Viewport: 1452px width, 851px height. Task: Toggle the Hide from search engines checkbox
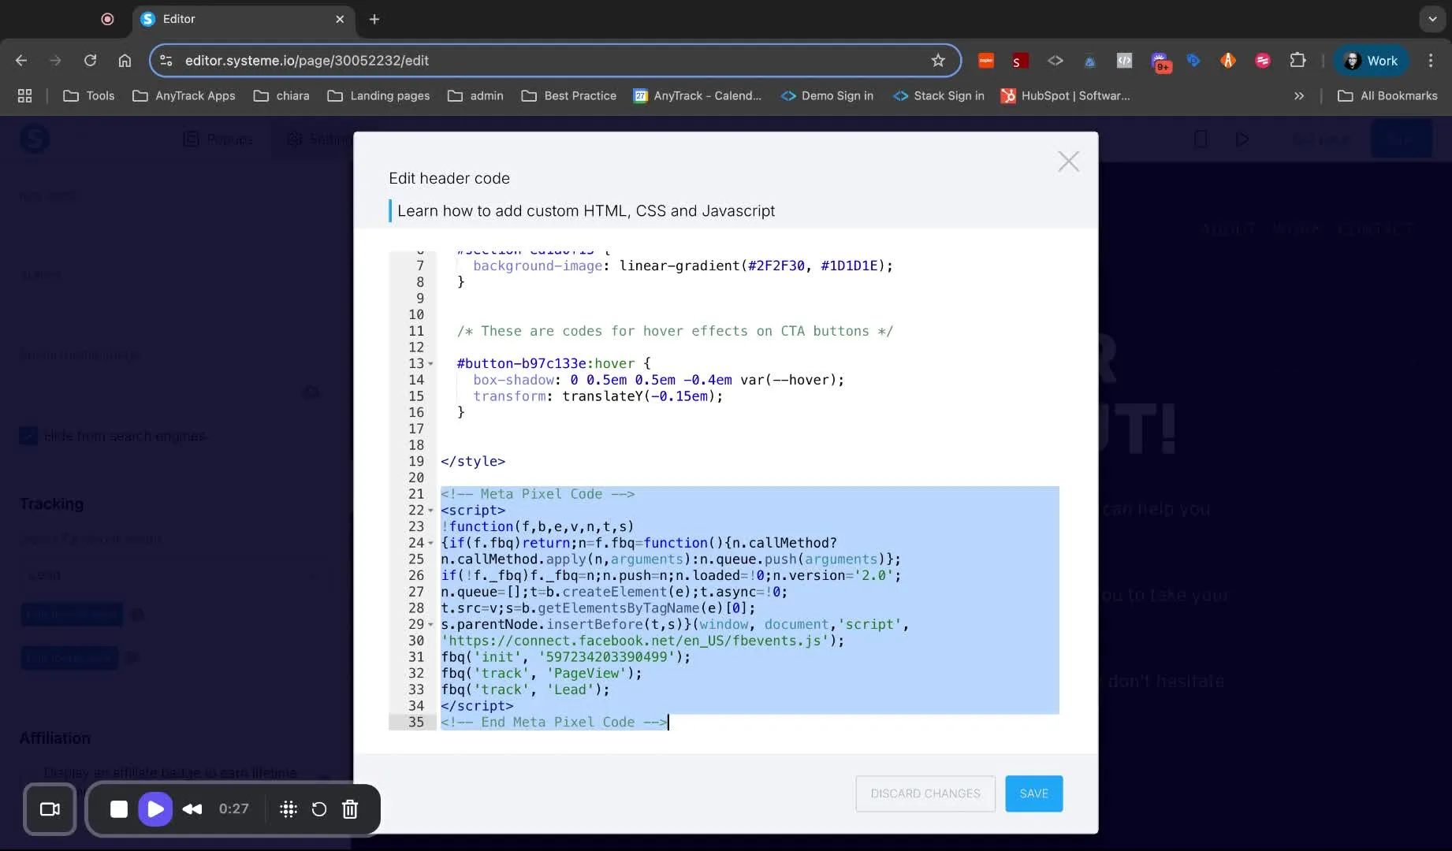pyautogui.click(x=28, y=436)
